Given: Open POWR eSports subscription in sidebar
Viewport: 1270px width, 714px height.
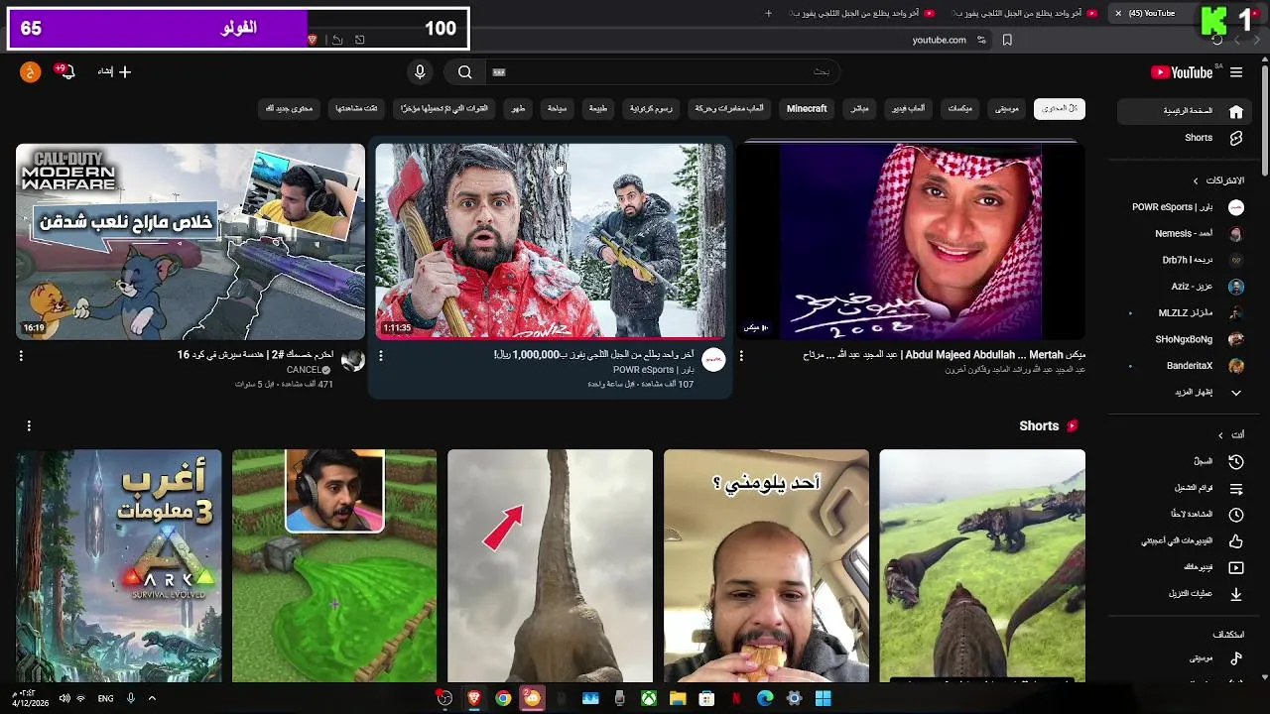Looking at the screenshot, I should point(1185,207).
